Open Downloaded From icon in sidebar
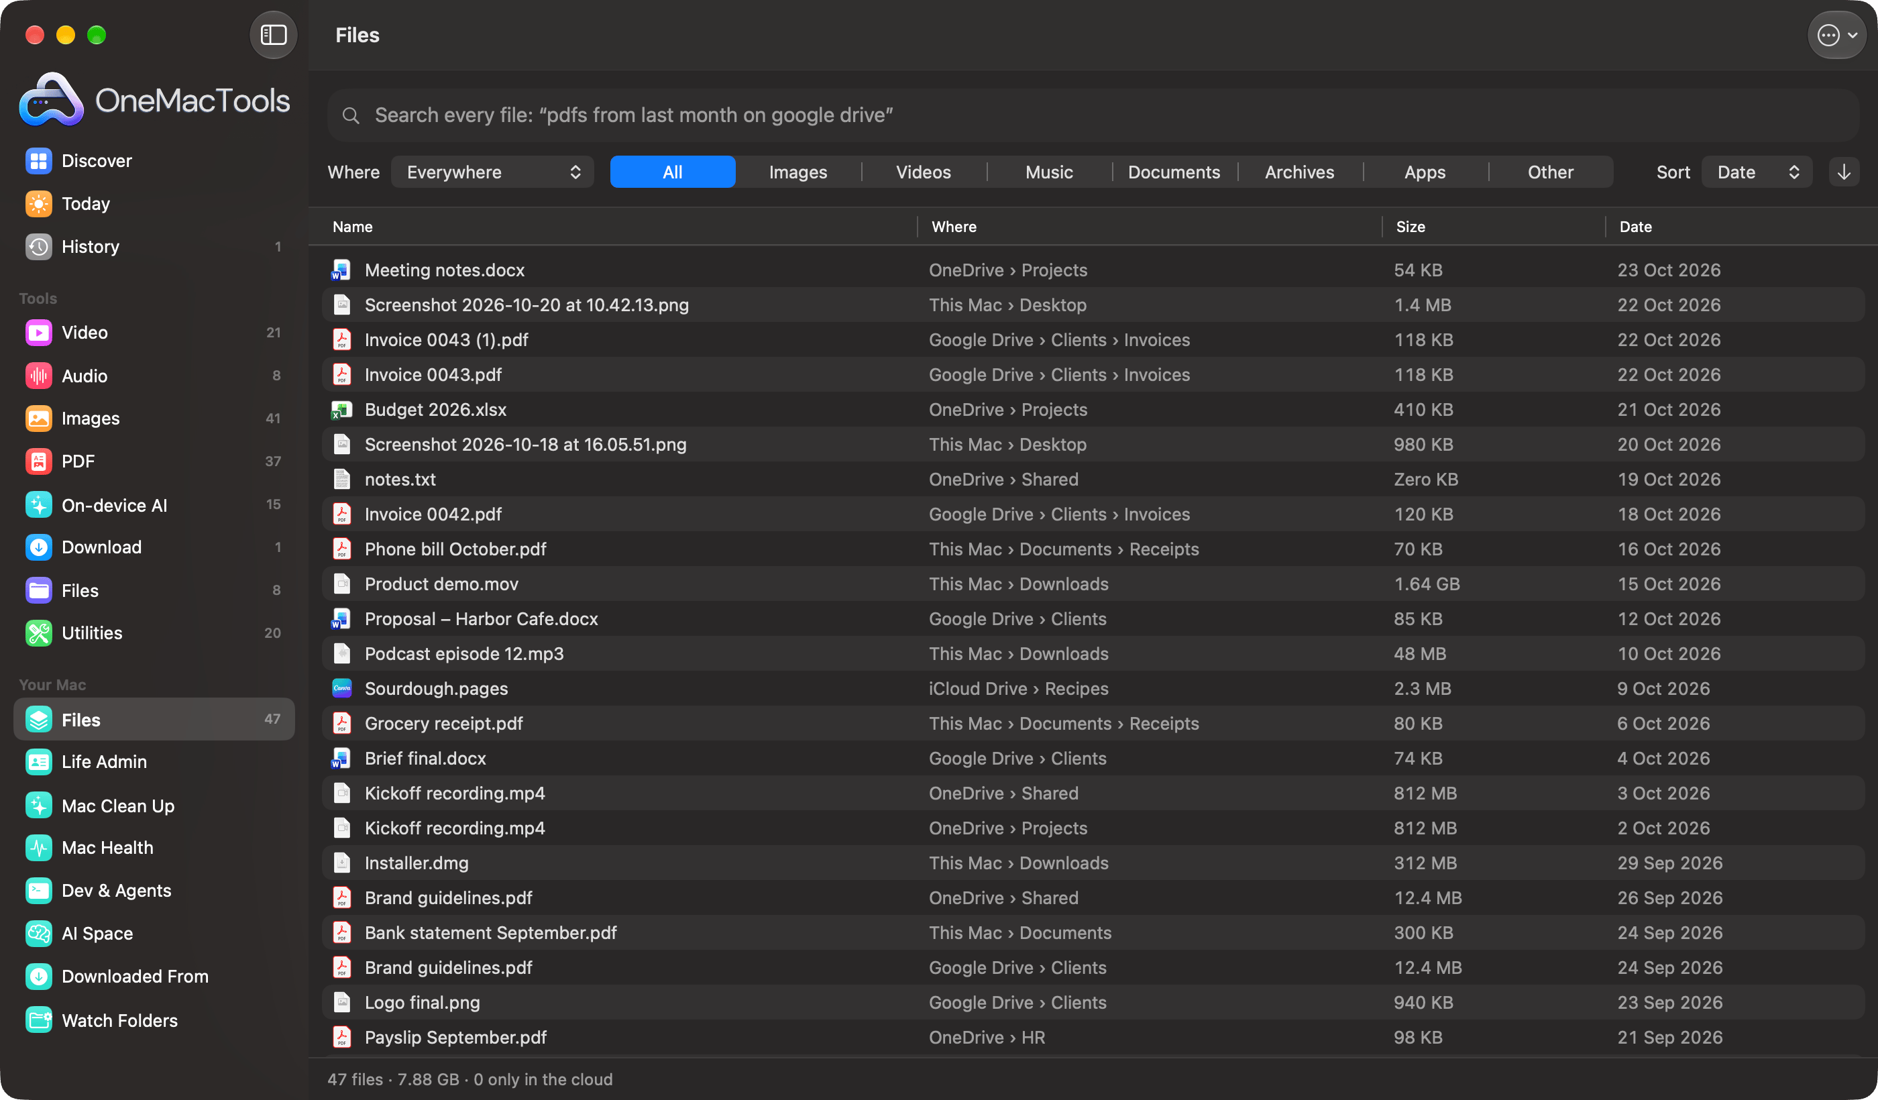Image resolution: width=1878 pixels, height=1100 pixels. click(39, 977)
